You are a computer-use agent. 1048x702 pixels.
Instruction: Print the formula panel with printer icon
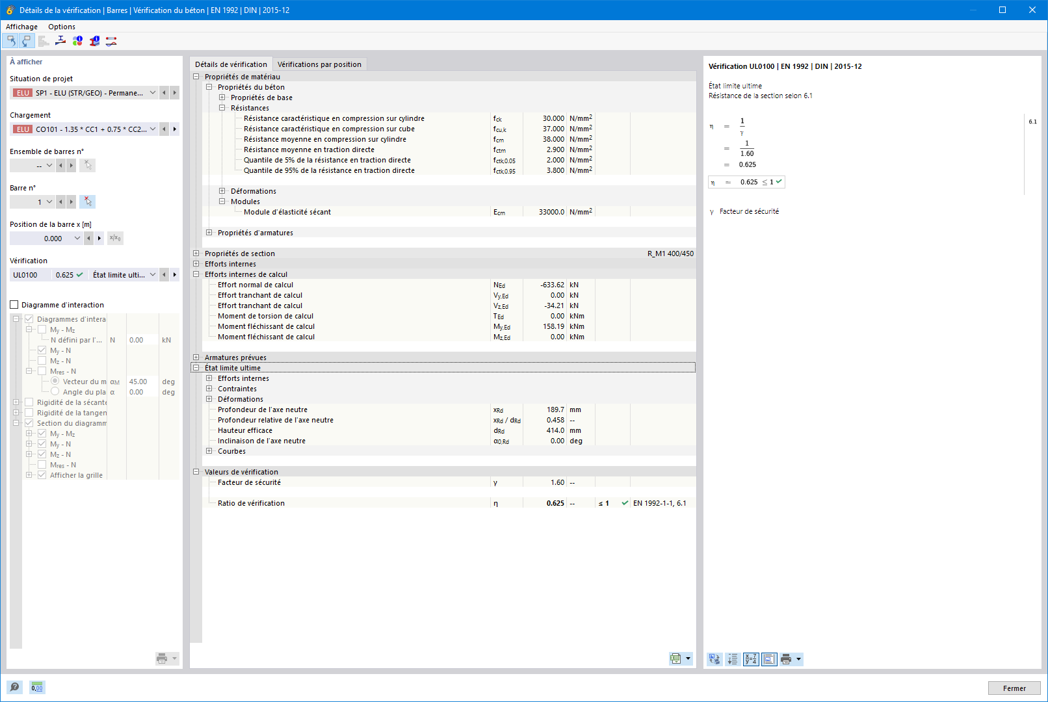(x=786, y=659)
